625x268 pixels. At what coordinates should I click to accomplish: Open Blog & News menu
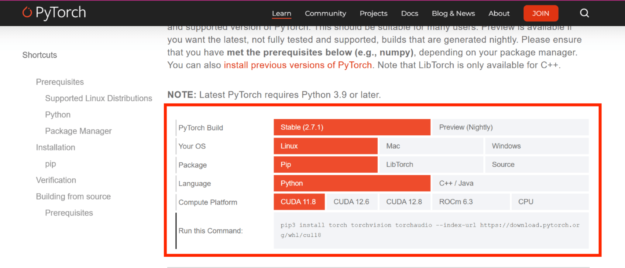453,13
